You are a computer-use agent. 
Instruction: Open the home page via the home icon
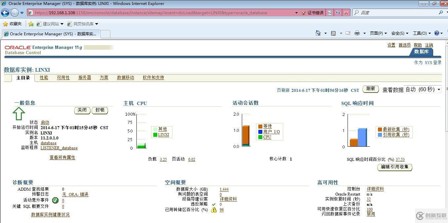(x=317, y=33)
